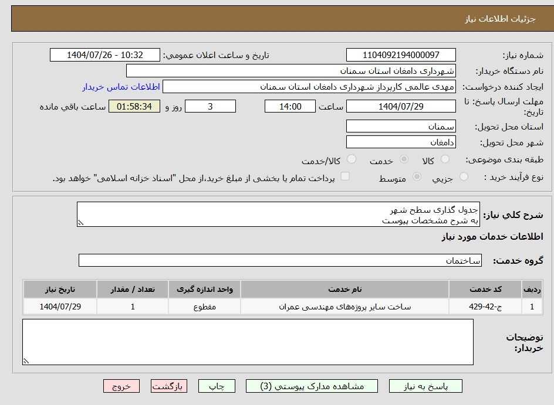This screenshot has height=405, width=554.
Task: Select the خدمت radio button
Action: click(x=404, y=159)
